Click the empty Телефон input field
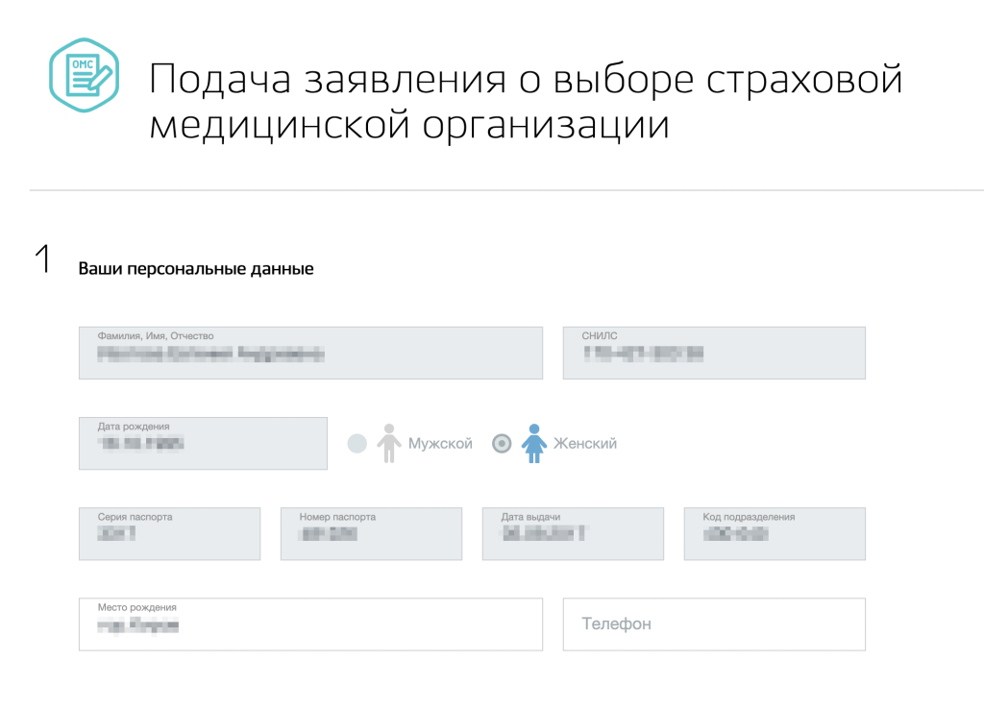Viewport: 984px width, 710px height. coord(713,624)
